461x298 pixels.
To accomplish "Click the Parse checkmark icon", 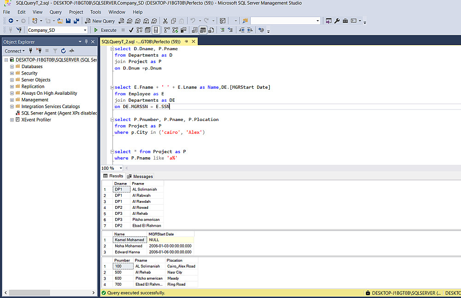I will coord(131,30).
